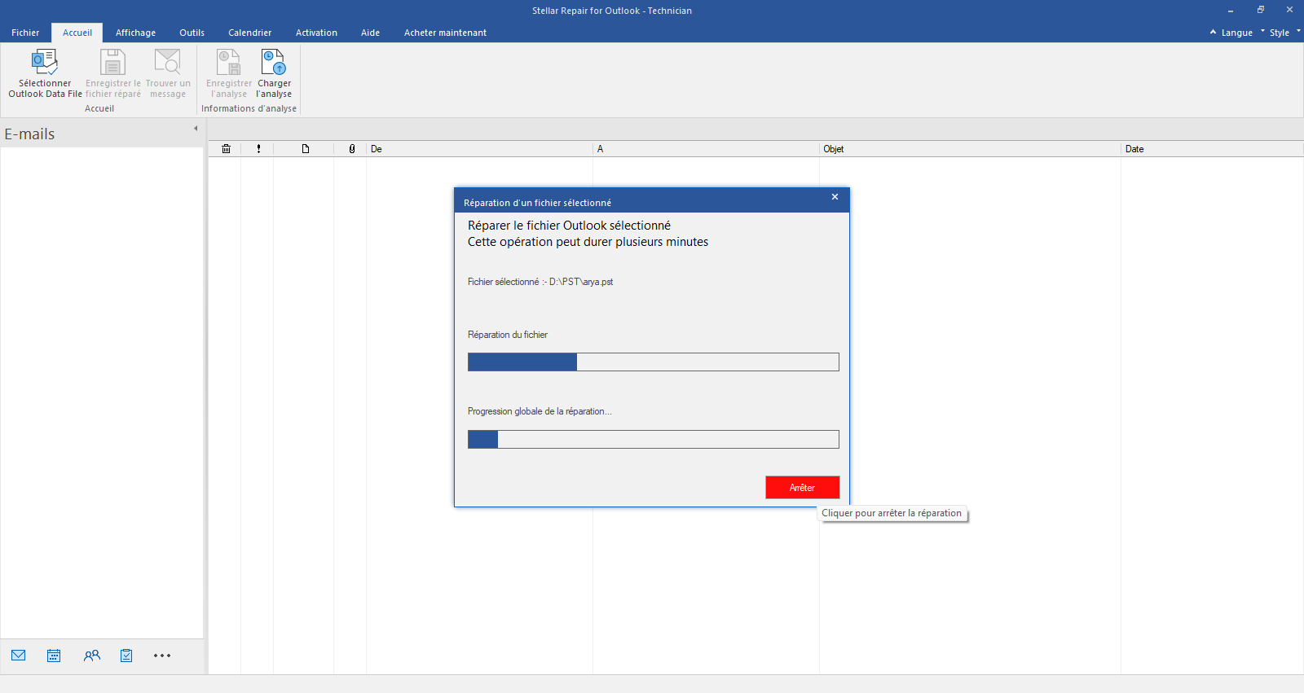Image resolution: width=1304 pixels, height=693 pixels.
Task: Click Sélectionner Outlook Data File icon
Action: tap(45, 62)
